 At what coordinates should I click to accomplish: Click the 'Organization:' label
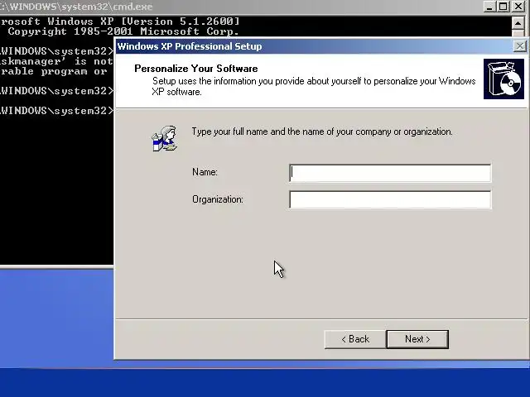(218, 199)
